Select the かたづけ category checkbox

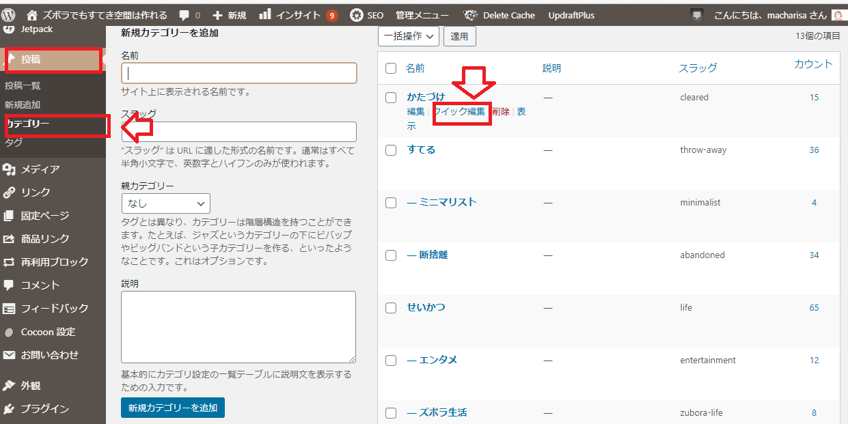[391, 98]
